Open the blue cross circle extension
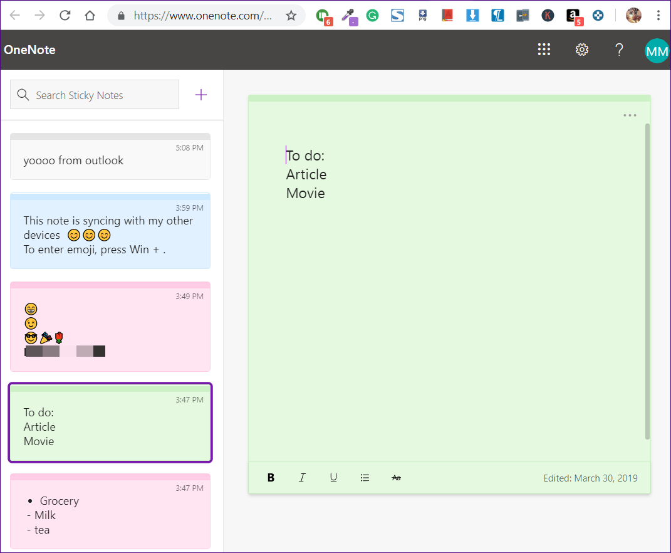 point(598,16)
